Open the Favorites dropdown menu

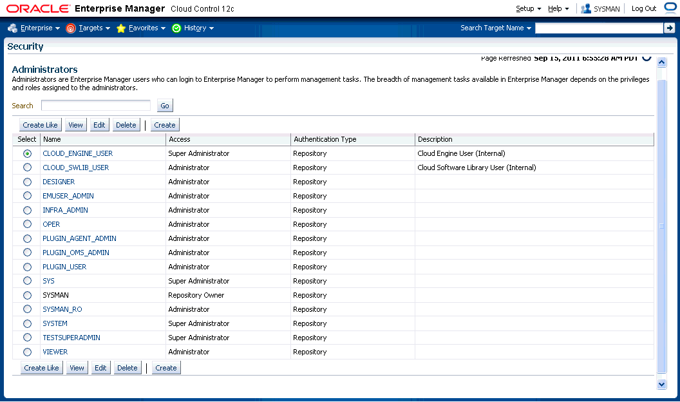147,28
